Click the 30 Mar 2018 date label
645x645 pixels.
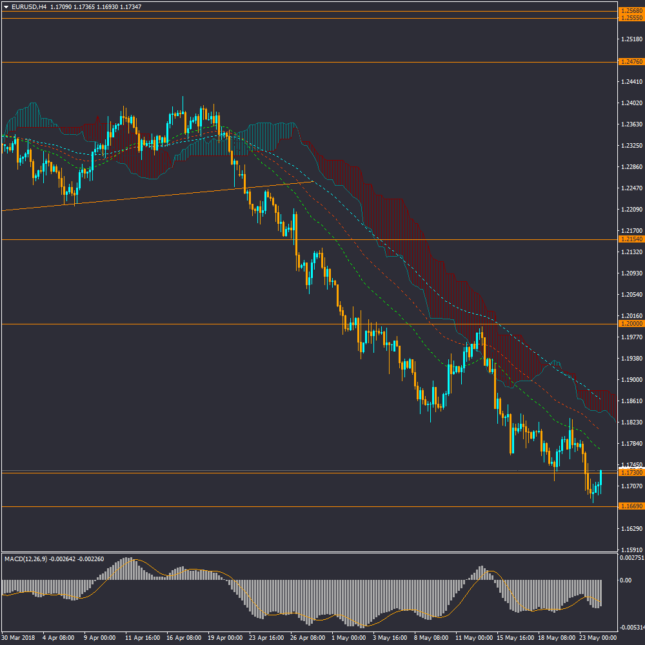(18, 638)
